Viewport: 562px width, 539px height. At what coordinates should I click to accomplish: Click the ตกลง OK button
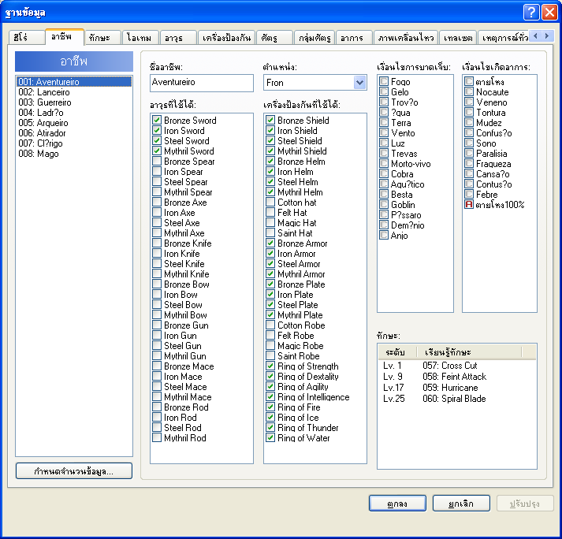coord(397,504)
